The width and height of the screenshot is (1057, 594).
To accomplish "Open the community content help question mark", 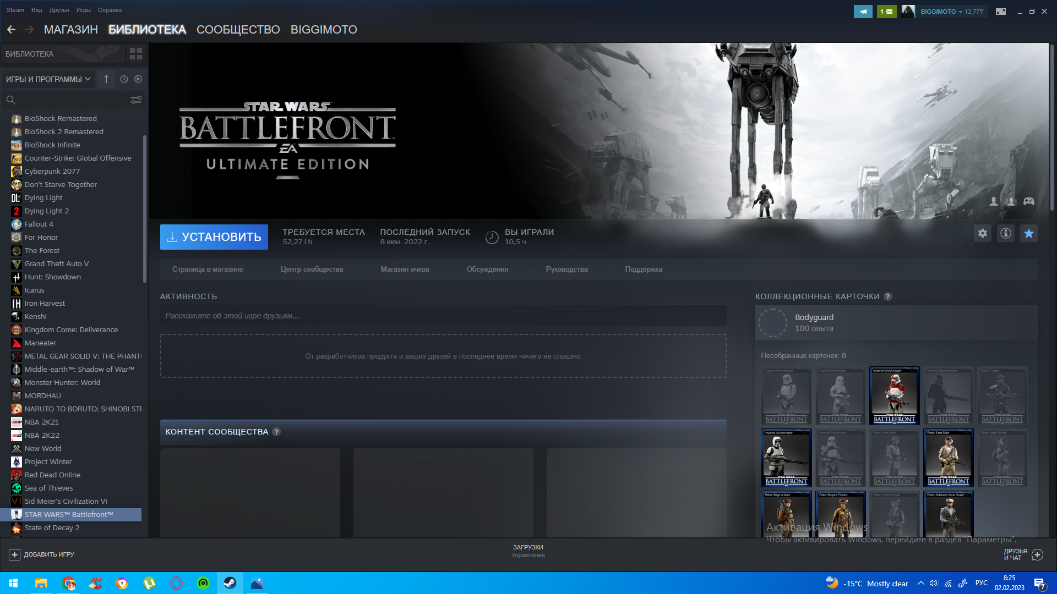I will point(276,432).
